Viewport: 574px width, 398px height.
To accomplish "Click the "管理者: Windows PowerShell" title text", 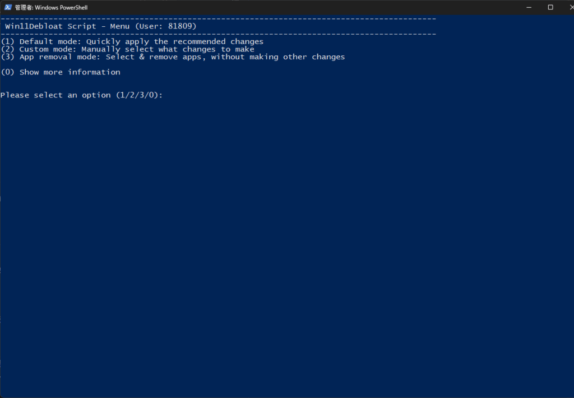I will 51,8.
